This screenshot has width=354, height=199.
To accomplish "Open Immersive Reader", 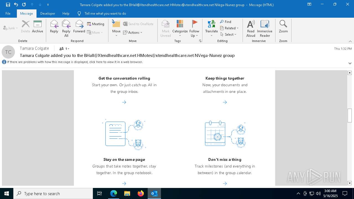I will tap(265, 28).
